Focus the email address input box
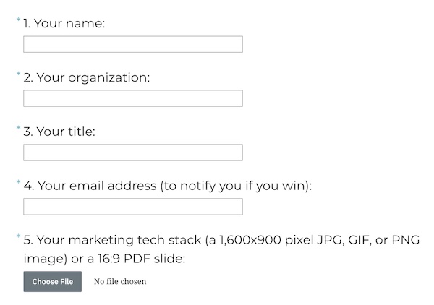This screenshot has width=434, height=305. point(133,207)
